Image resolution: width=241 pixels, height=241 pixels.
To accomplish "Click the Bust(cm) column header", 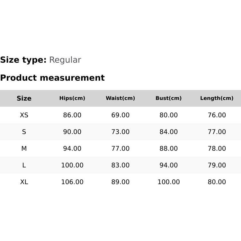I will 169,98.
